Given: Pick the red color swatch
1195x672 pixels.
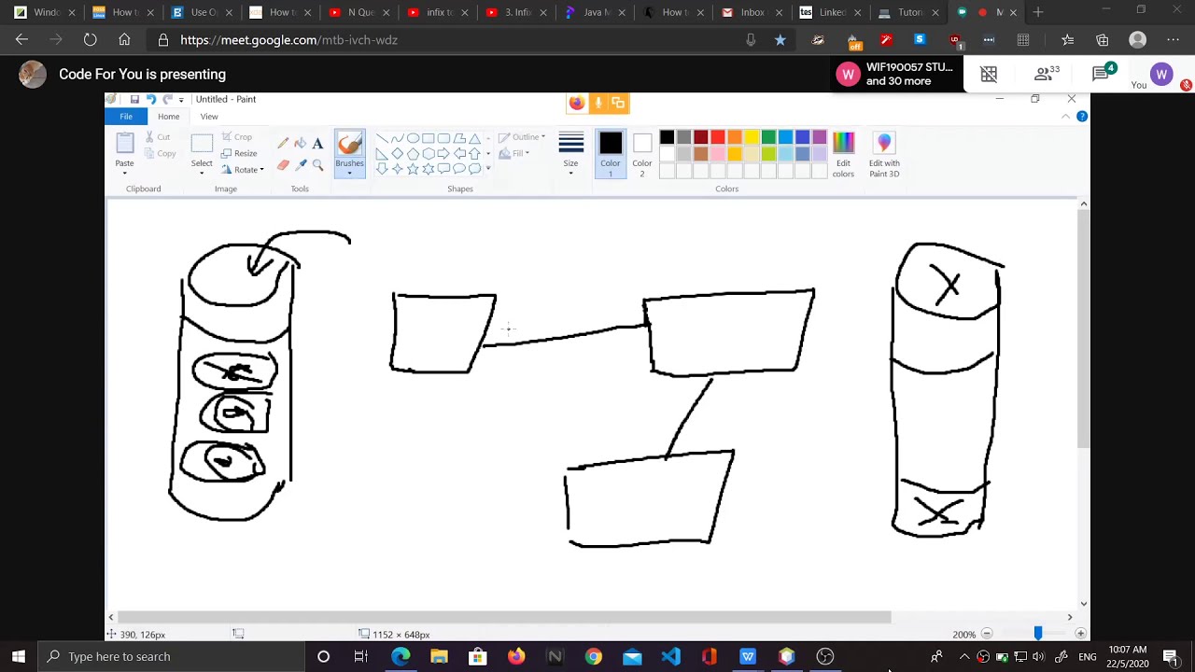Looking at the screenshot, I should pyautogui.click(x=718, y=138).
